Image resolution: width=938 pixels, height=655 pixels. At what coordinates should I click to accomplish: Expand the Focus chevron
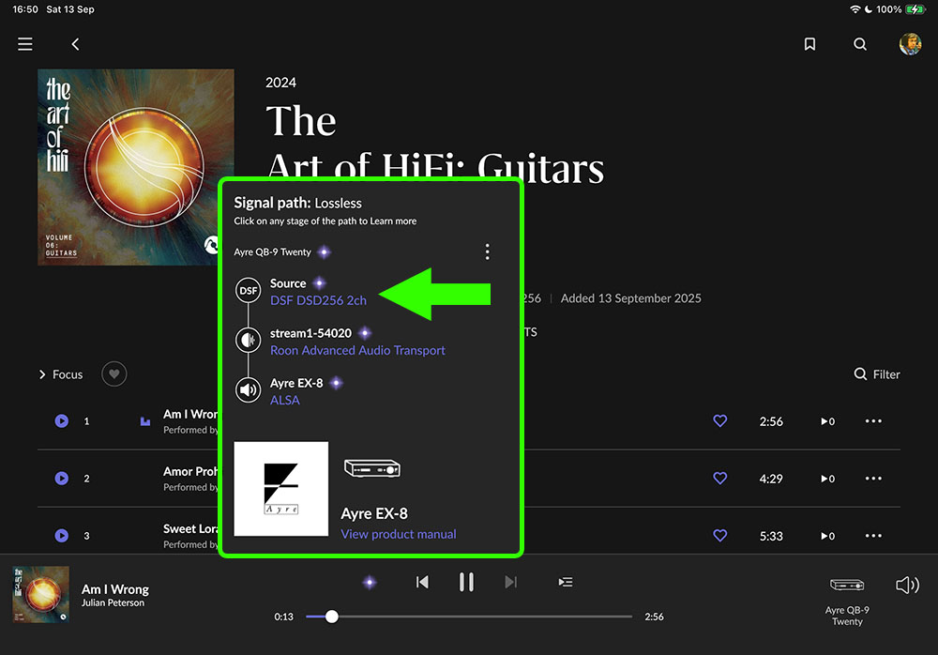click(x=42, y=374)
